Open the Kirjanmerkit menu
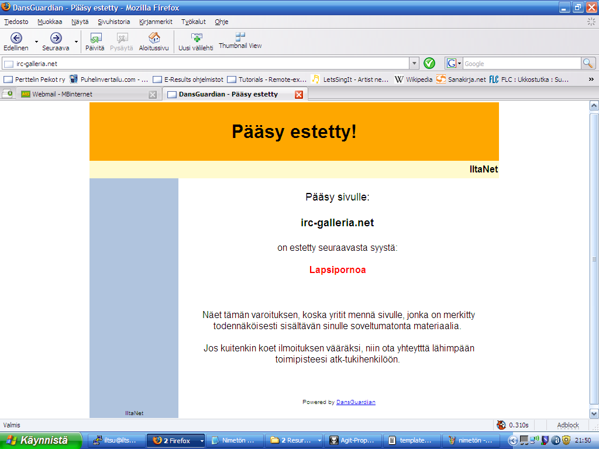Image resolution: width=599 pixels, height=449 pixels. (156, 22)
